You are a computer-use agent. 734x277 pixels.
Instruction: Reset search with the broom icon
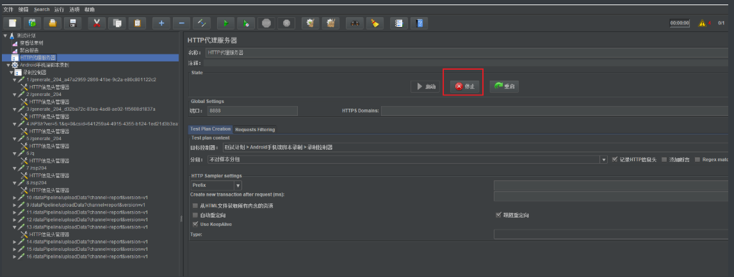(375, 23)
